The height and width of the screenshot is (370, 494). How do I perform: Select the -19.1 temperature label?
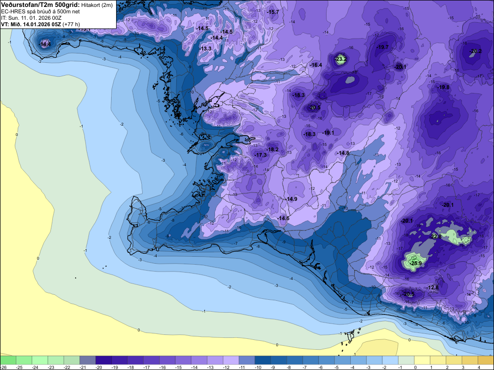coord(328,133)
